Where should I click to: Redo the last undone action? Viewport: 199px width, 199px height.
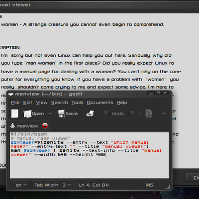(132, 113)
